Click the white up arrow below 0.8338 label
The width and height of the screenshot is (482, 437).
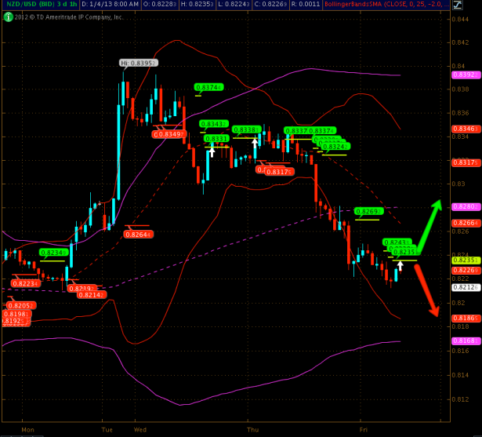pos(254,144)
